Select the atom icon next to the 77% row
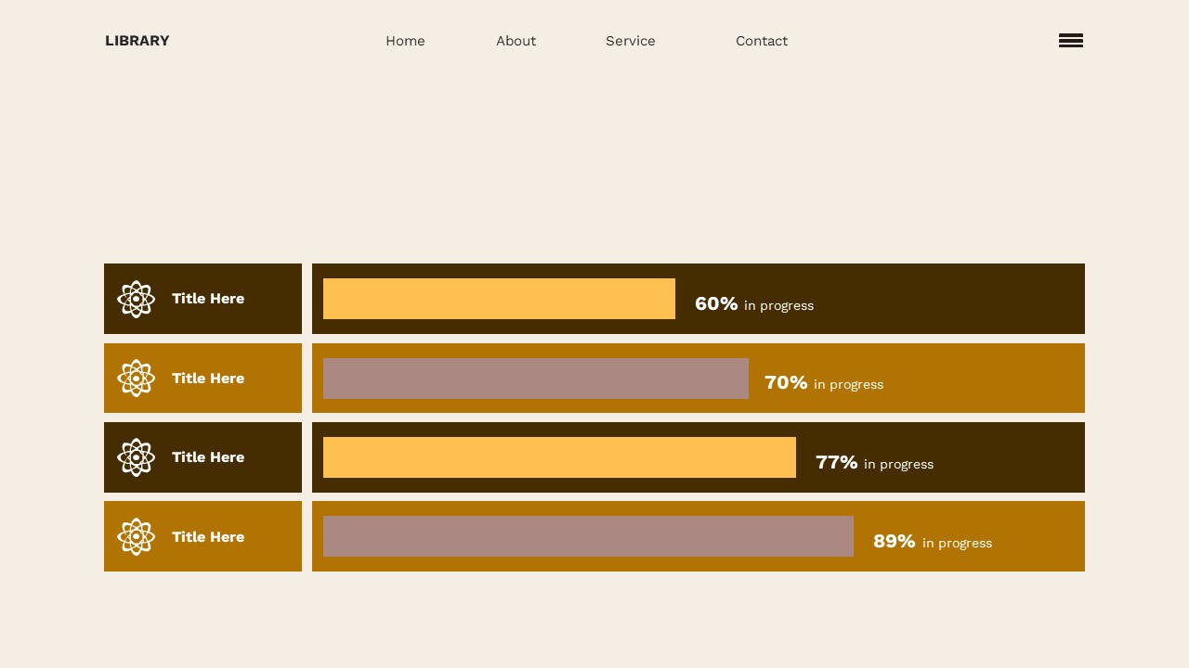This screenshot has width=1189, height=668. (x=136, y=456)
